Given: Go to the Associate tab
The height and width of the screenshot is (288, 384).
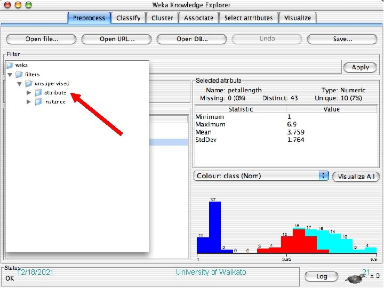Looking at the screenshot, I should (198, 18).
